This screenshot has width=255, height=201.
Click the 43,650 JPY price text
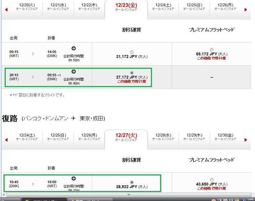pyautogui.click(x=212, y=184)
